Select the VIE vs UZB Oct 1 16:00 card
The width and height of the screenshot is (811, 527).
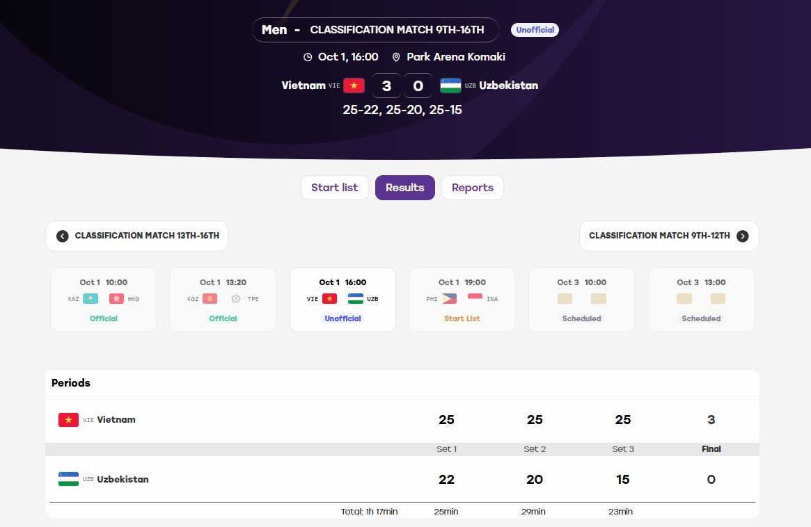click(x=342, y=300)
